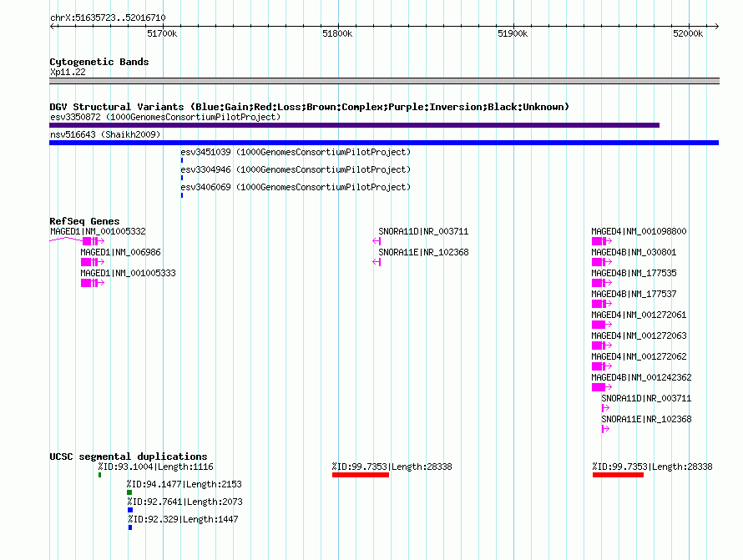The height and width of the screenshot is (560, 743).
Task: Open the Cytogenetic Bands track title
Action: pyautogui.click(x=99, y=62)
